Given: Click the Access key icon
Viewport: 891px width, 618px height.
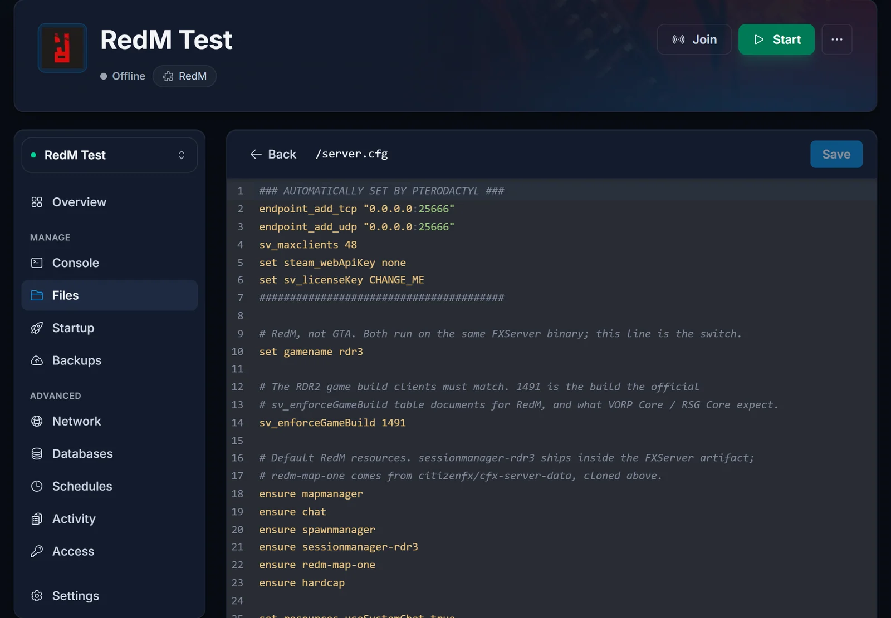Looking at the screenshot, I should [37, 551].
